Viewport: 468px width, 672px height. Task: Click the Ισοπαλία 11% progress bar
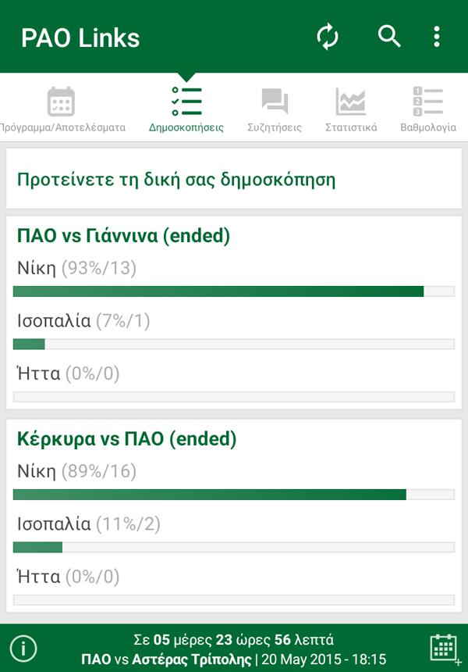[233, 547]
